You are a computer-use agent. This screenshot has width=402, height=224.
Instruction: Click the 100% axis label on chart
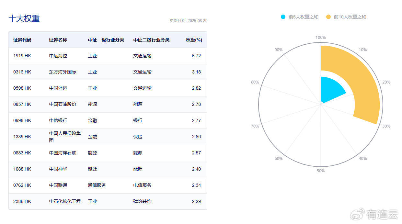click(x=321, y=38)
